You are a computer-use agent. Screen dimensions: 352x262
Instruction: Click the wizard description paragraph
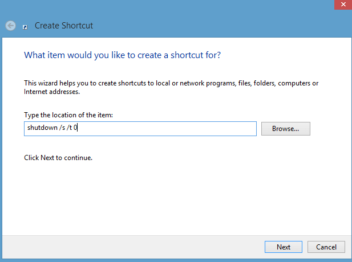point(171,87)
